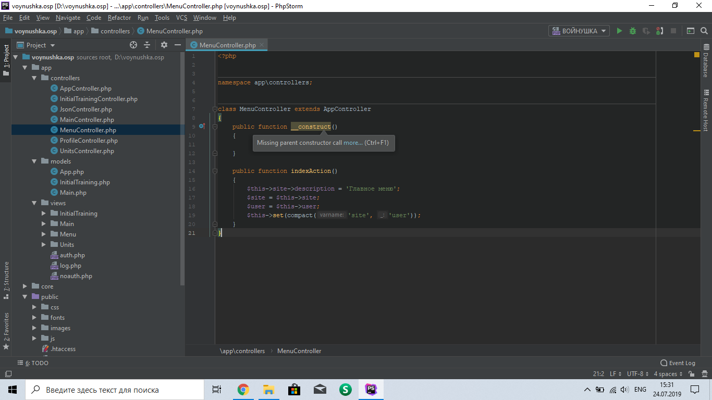Click the Run with Coverage icon
This screenshot has height=400, width=712.
point(646,31)
